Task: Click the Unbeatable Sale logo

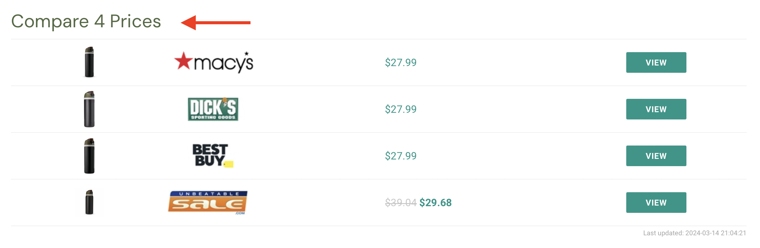Action: (x=208, y=203)
